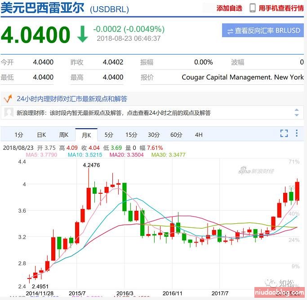
Task: Open the chart's three-dot options menu
Action: [x=297, y=134]
